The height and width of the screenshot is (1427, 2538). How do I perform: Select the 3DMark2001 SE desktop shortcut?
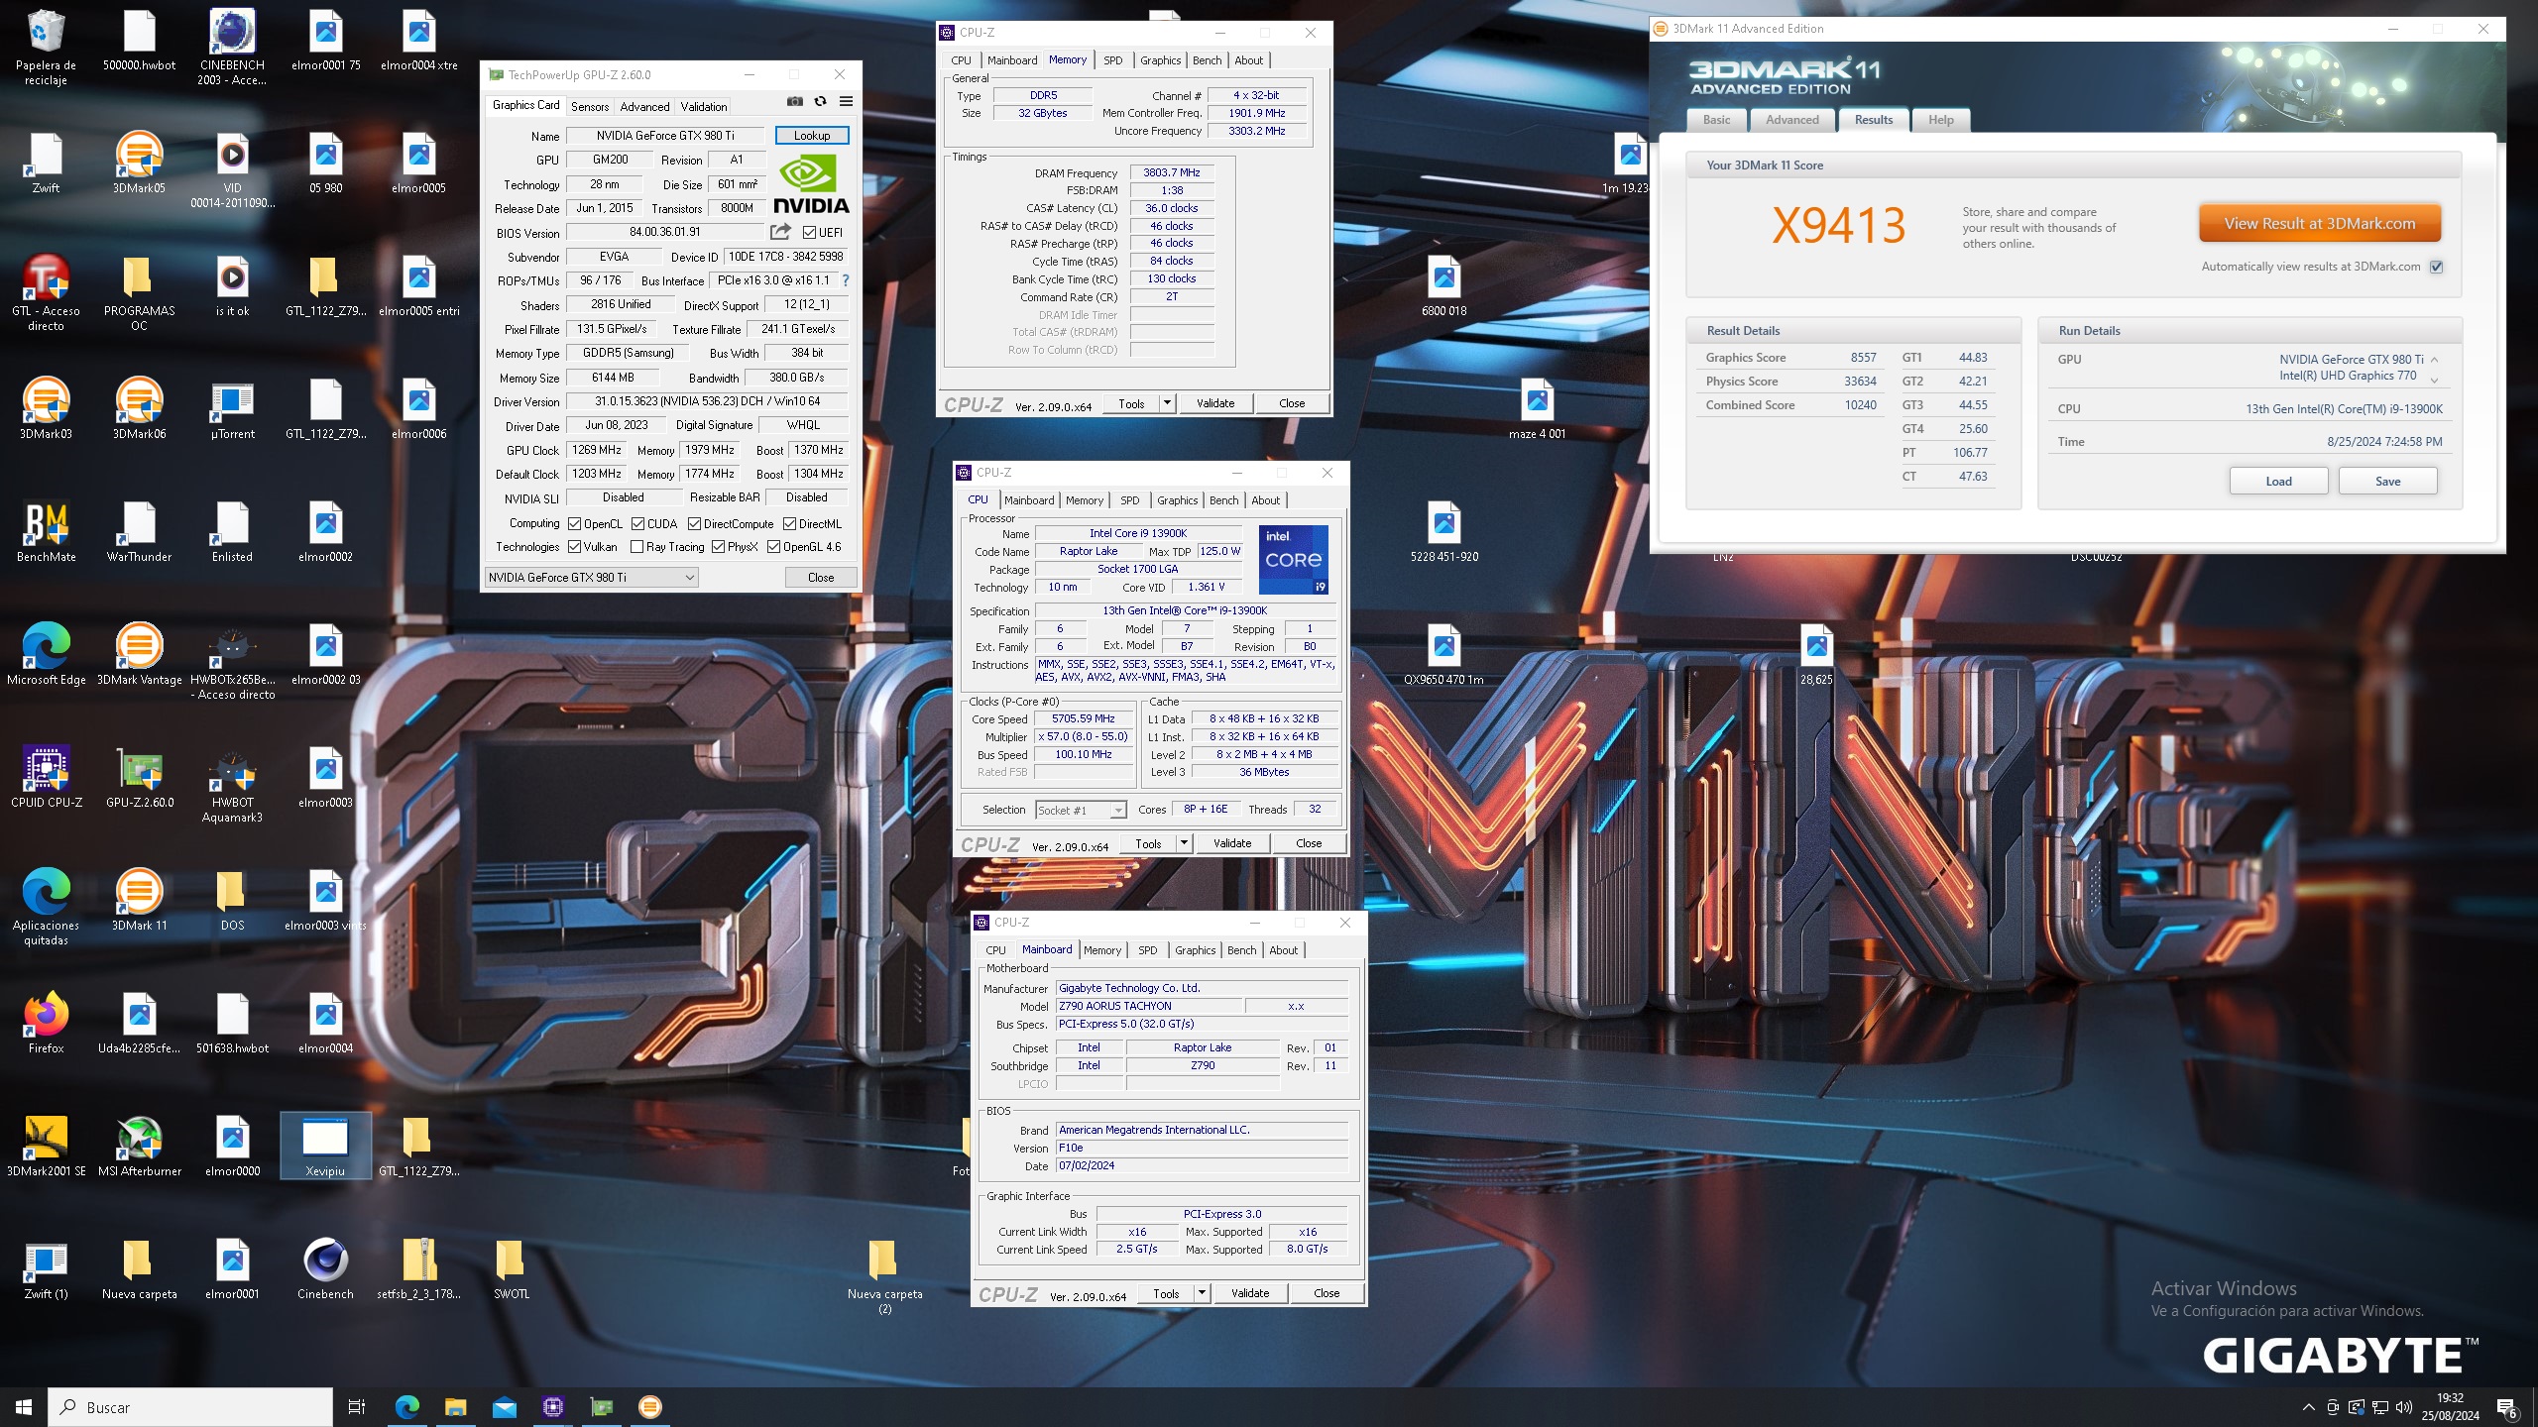(46, 1147)
